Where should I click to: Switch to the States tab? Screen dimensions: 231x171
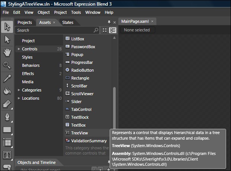pos(68,22)
